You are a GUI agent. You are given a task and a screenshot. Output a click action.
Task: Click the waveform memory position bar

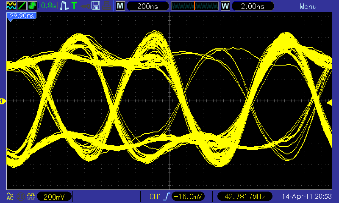pos(195,6)
